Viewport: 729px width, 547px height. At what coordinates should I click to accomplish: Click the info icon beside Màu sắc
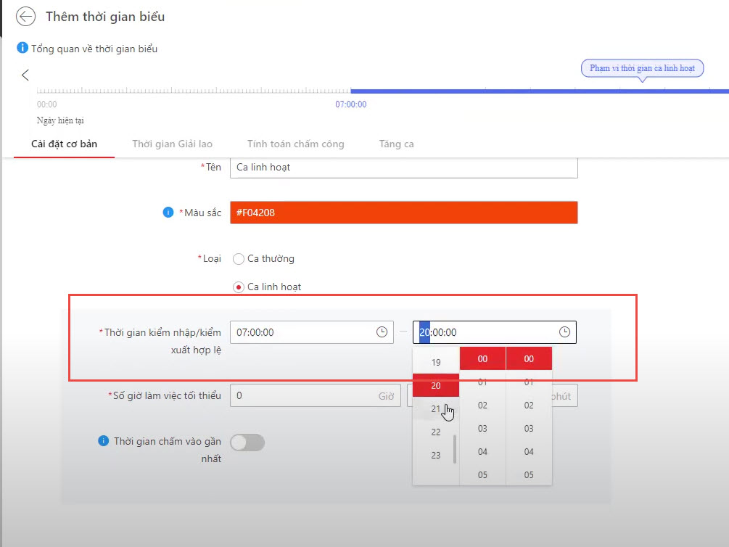(168, 213)
